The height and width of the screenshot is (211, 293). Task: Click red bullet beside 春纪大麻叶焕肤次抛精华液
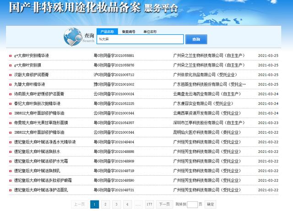(x=11, y=104)
